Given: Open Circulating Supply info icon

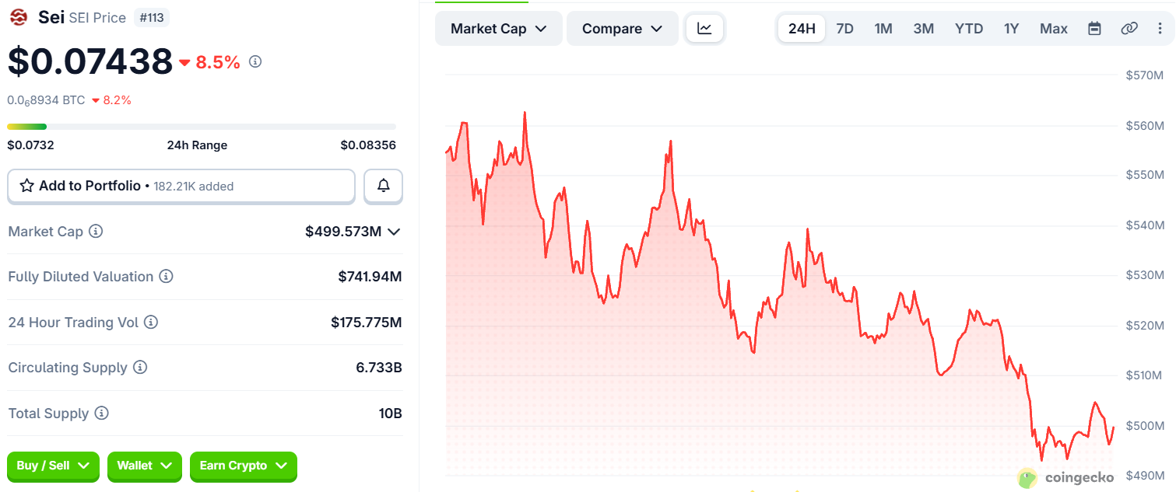Looking at the screenshot, I should pyautogui.click(x=140, y=367).
